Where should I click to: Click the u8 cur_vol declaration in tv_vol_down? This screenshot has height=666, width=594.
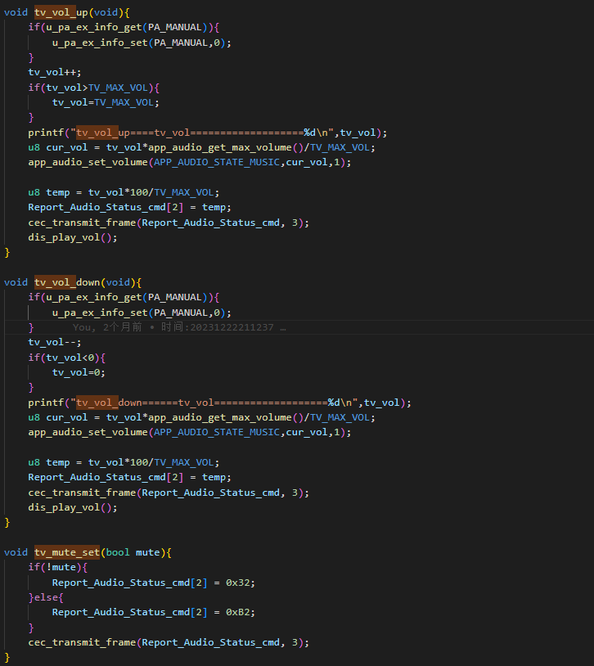tap(202, 417)
